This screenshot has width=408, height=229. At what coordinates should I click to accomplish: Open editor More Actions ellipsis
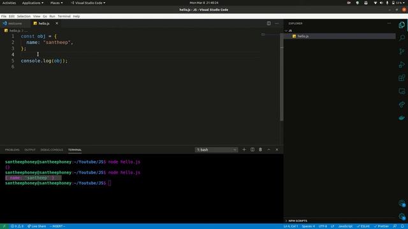coord(277,24)
